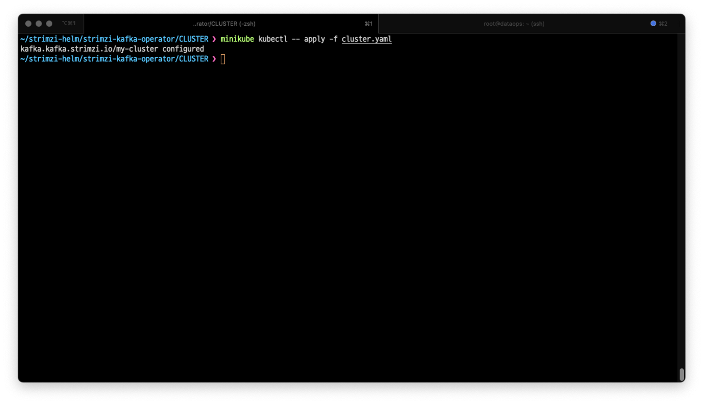Click the terminal cursor block at prompt

[x=223, y=59]
